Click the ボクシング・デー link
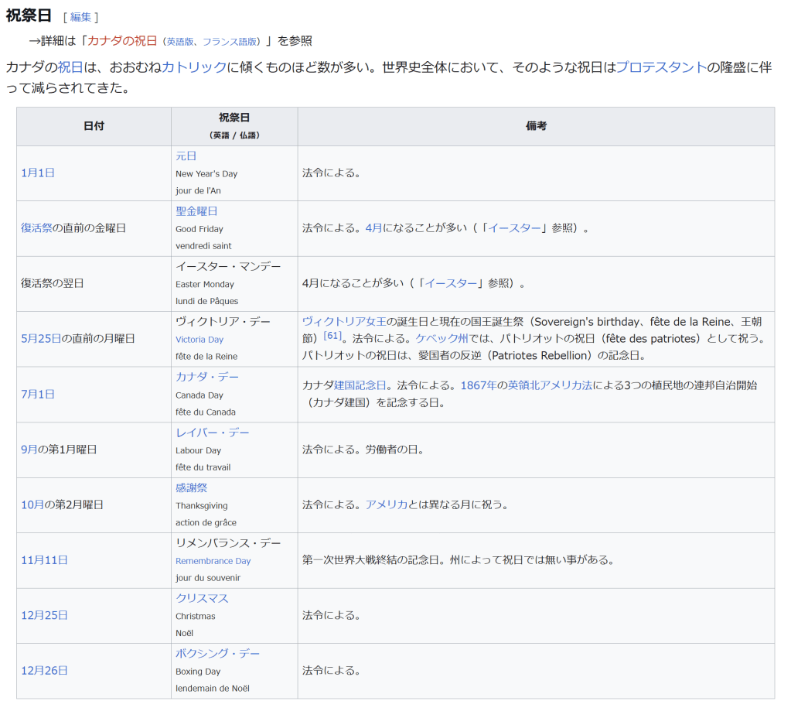Screen dimensions: 791x701 [218, 654]
